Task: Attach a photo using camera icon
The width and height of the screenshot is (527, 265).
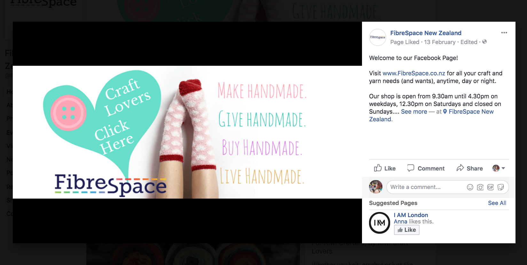Action: (x=480, y=187)
